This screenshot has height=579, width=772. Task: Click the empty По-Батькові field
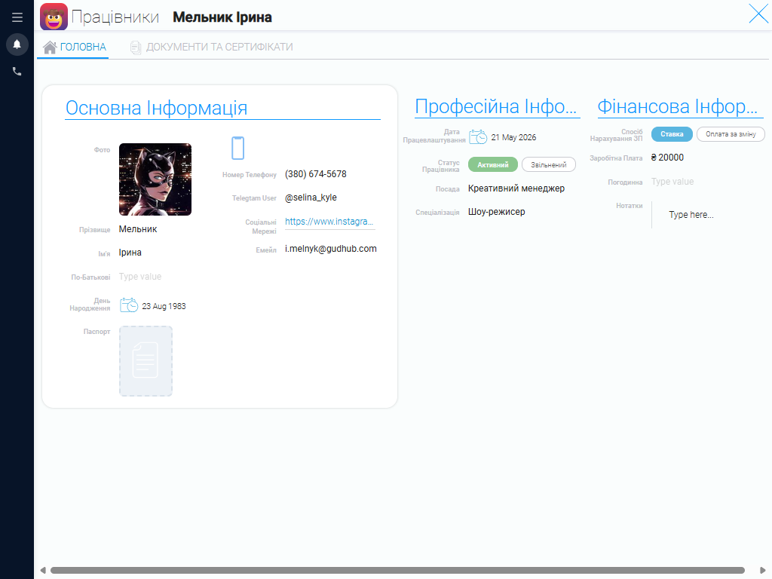click(x=140, y=277)
